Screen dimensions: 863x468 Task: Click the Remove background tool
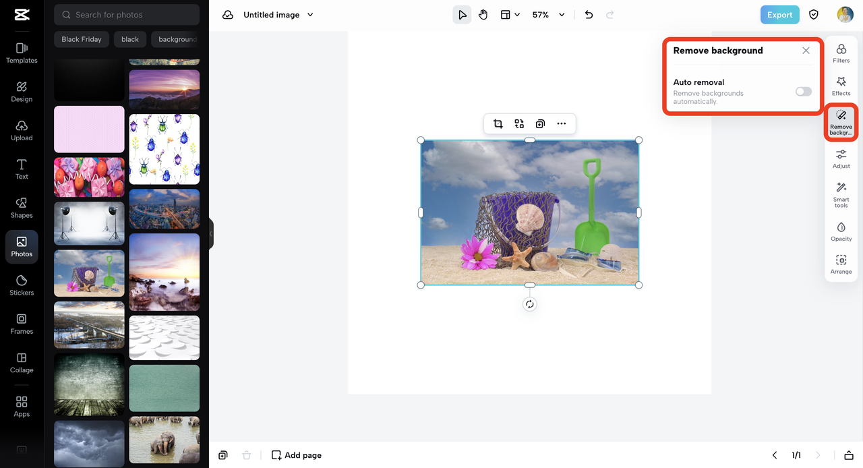pyautogui.click(x=841, y=122)
